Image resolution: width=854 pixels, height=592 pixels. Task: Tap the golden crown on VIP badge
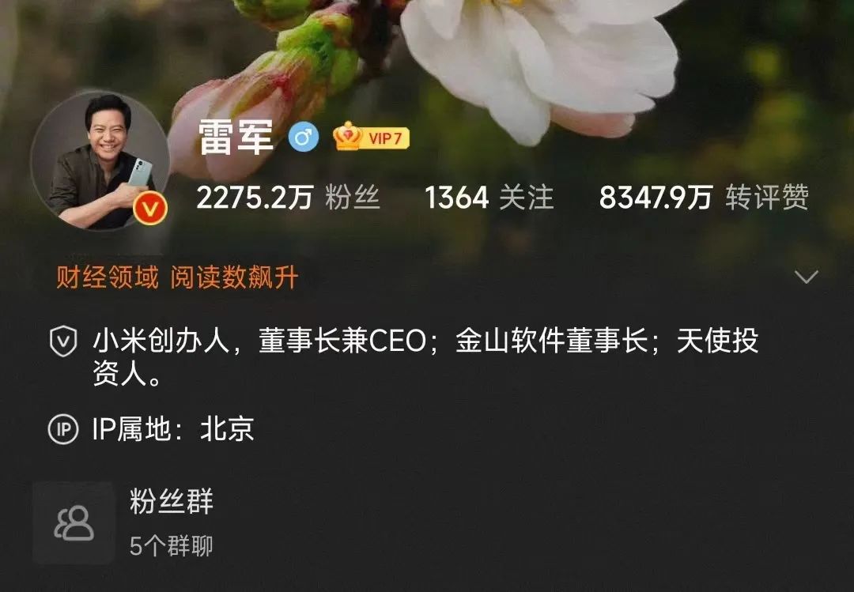347,136
